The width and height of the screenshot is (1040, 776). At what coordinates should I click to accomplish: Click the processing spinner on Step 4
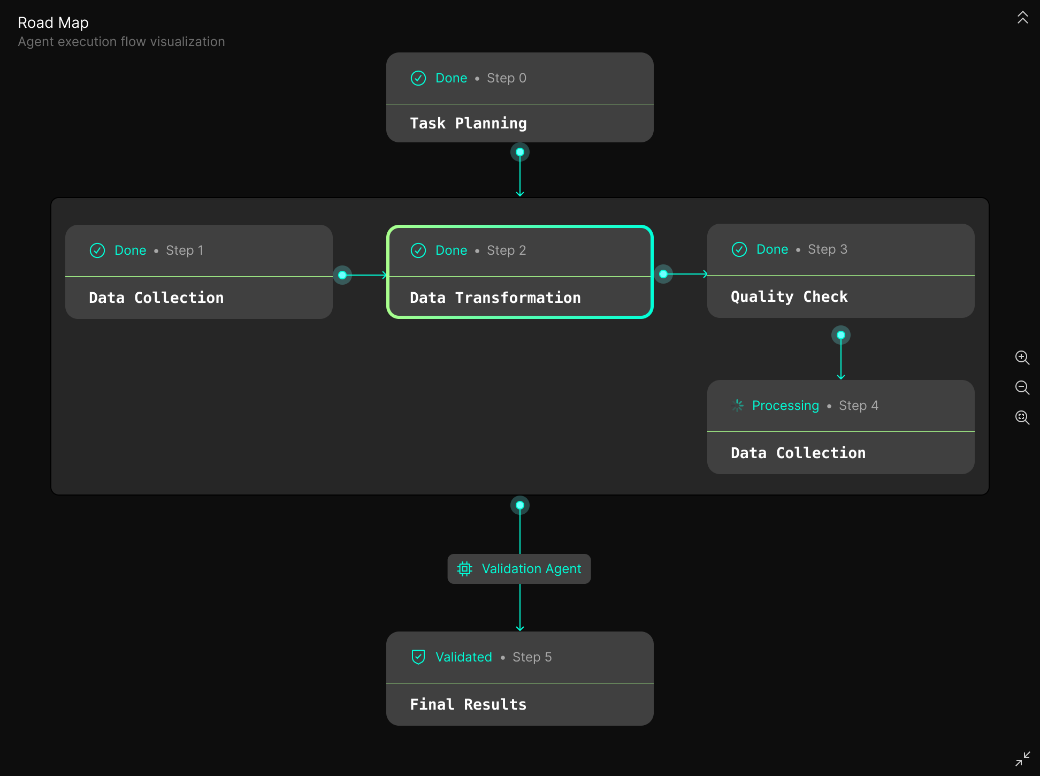[x=737, y=406]
